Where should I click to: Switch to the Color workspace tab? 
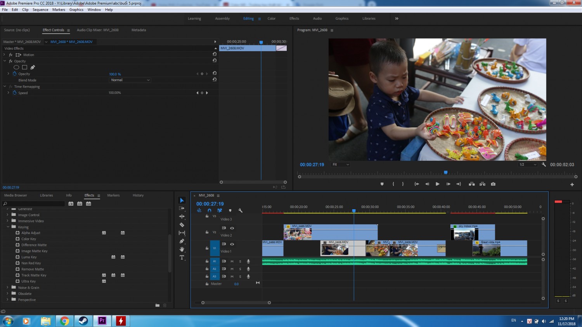click(272, 19)
